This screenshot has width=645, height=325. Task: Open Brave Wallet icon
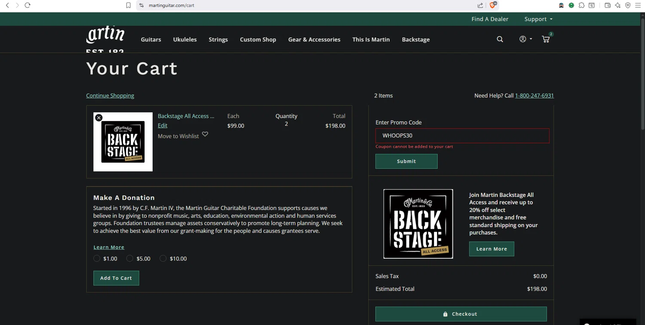pyautogui.click(x=608, y=5)
